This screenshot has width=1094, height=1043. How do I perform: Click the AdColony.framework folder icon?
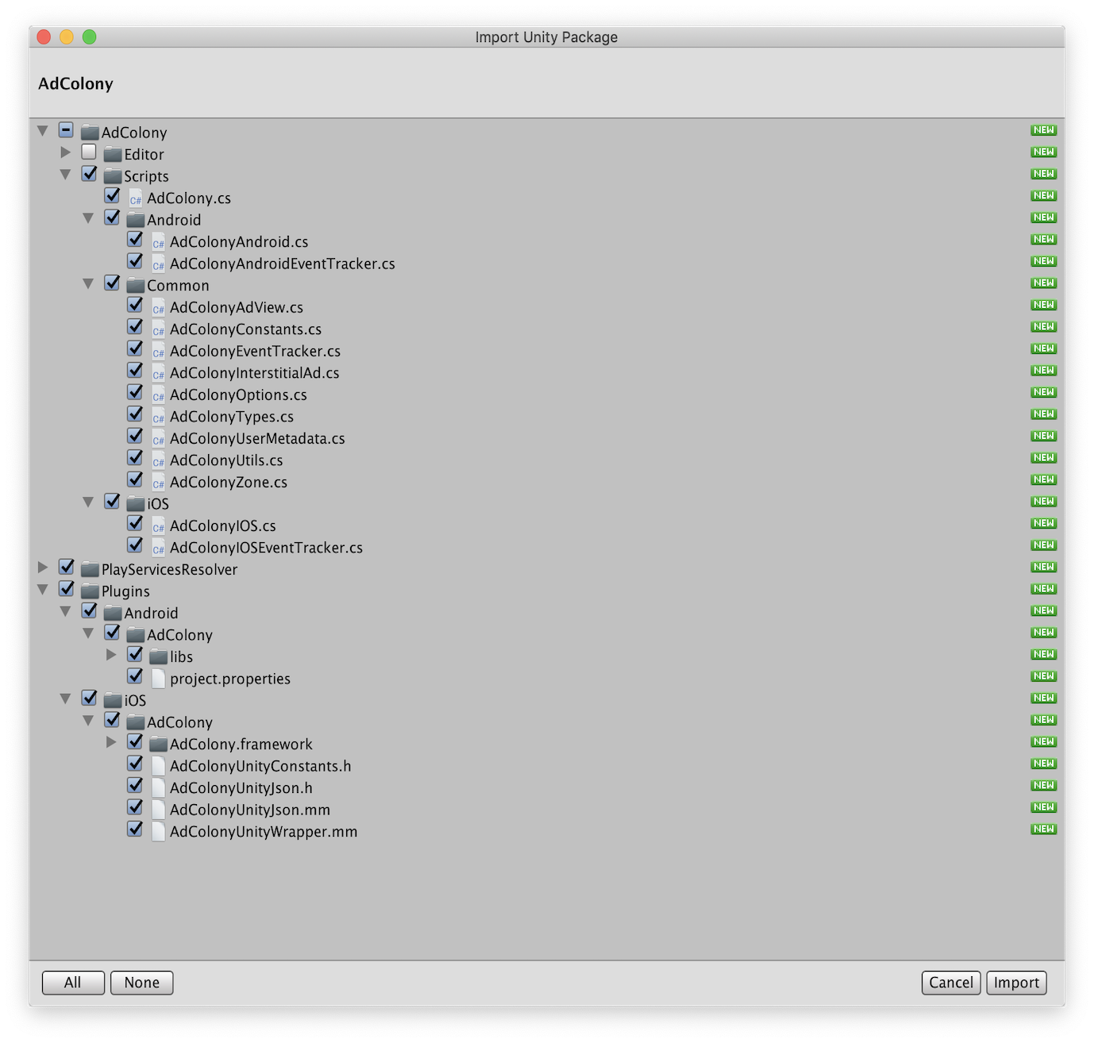(x=159, y=744)
